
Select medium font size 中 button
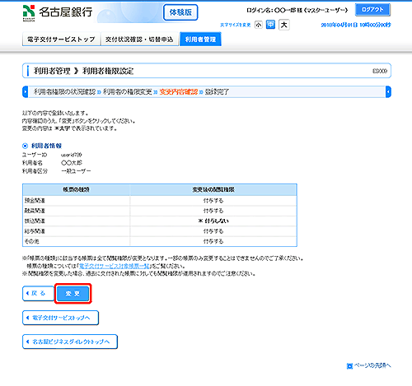270,25
